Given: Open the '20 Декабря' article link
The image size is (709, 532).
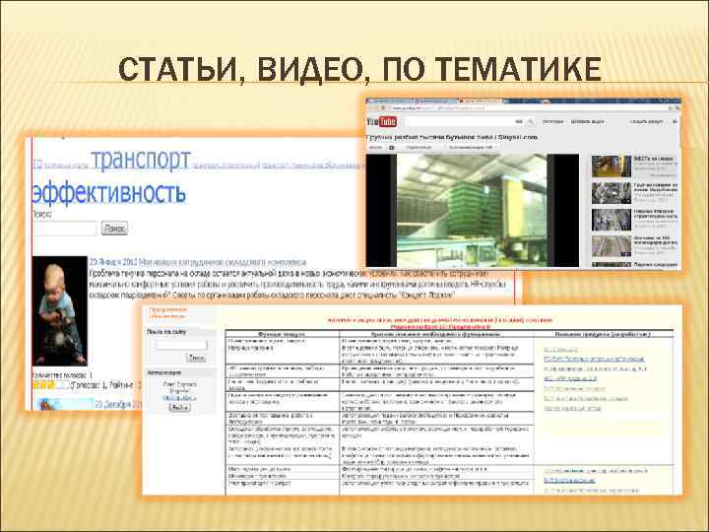Looking at the screenshot, I should coord(118,404).
